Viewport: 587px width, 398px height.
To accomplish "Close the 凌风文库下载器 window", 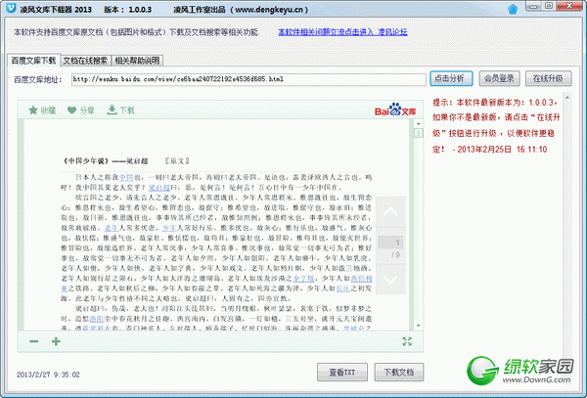I will click(x=569, y=6).
